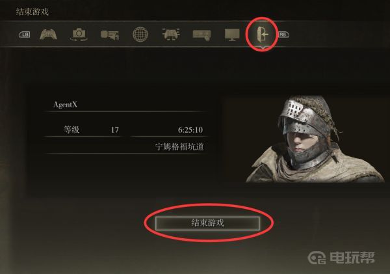Click the 电玩帮 watermark text

click(352, 258)
